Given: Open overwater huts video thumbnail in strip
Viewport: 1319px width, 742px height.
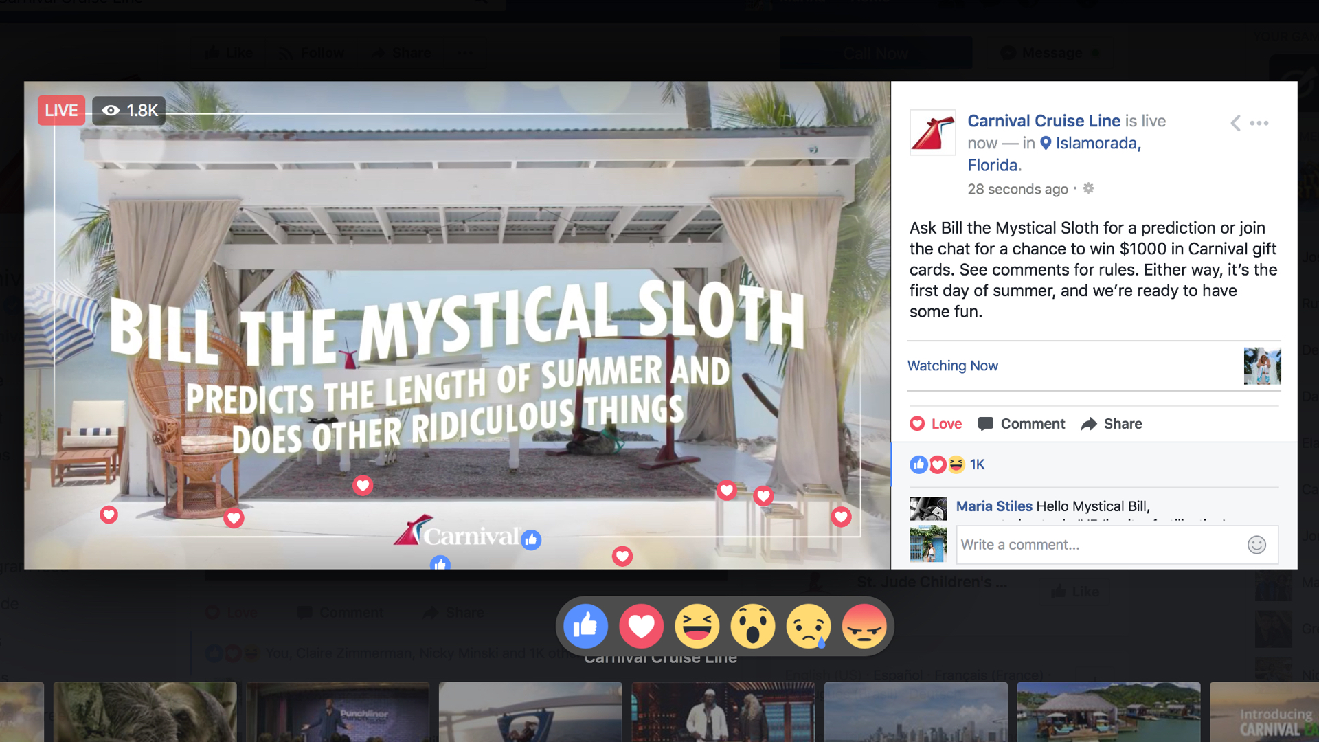Looking at the screenshot, I should pos(1109,712).
